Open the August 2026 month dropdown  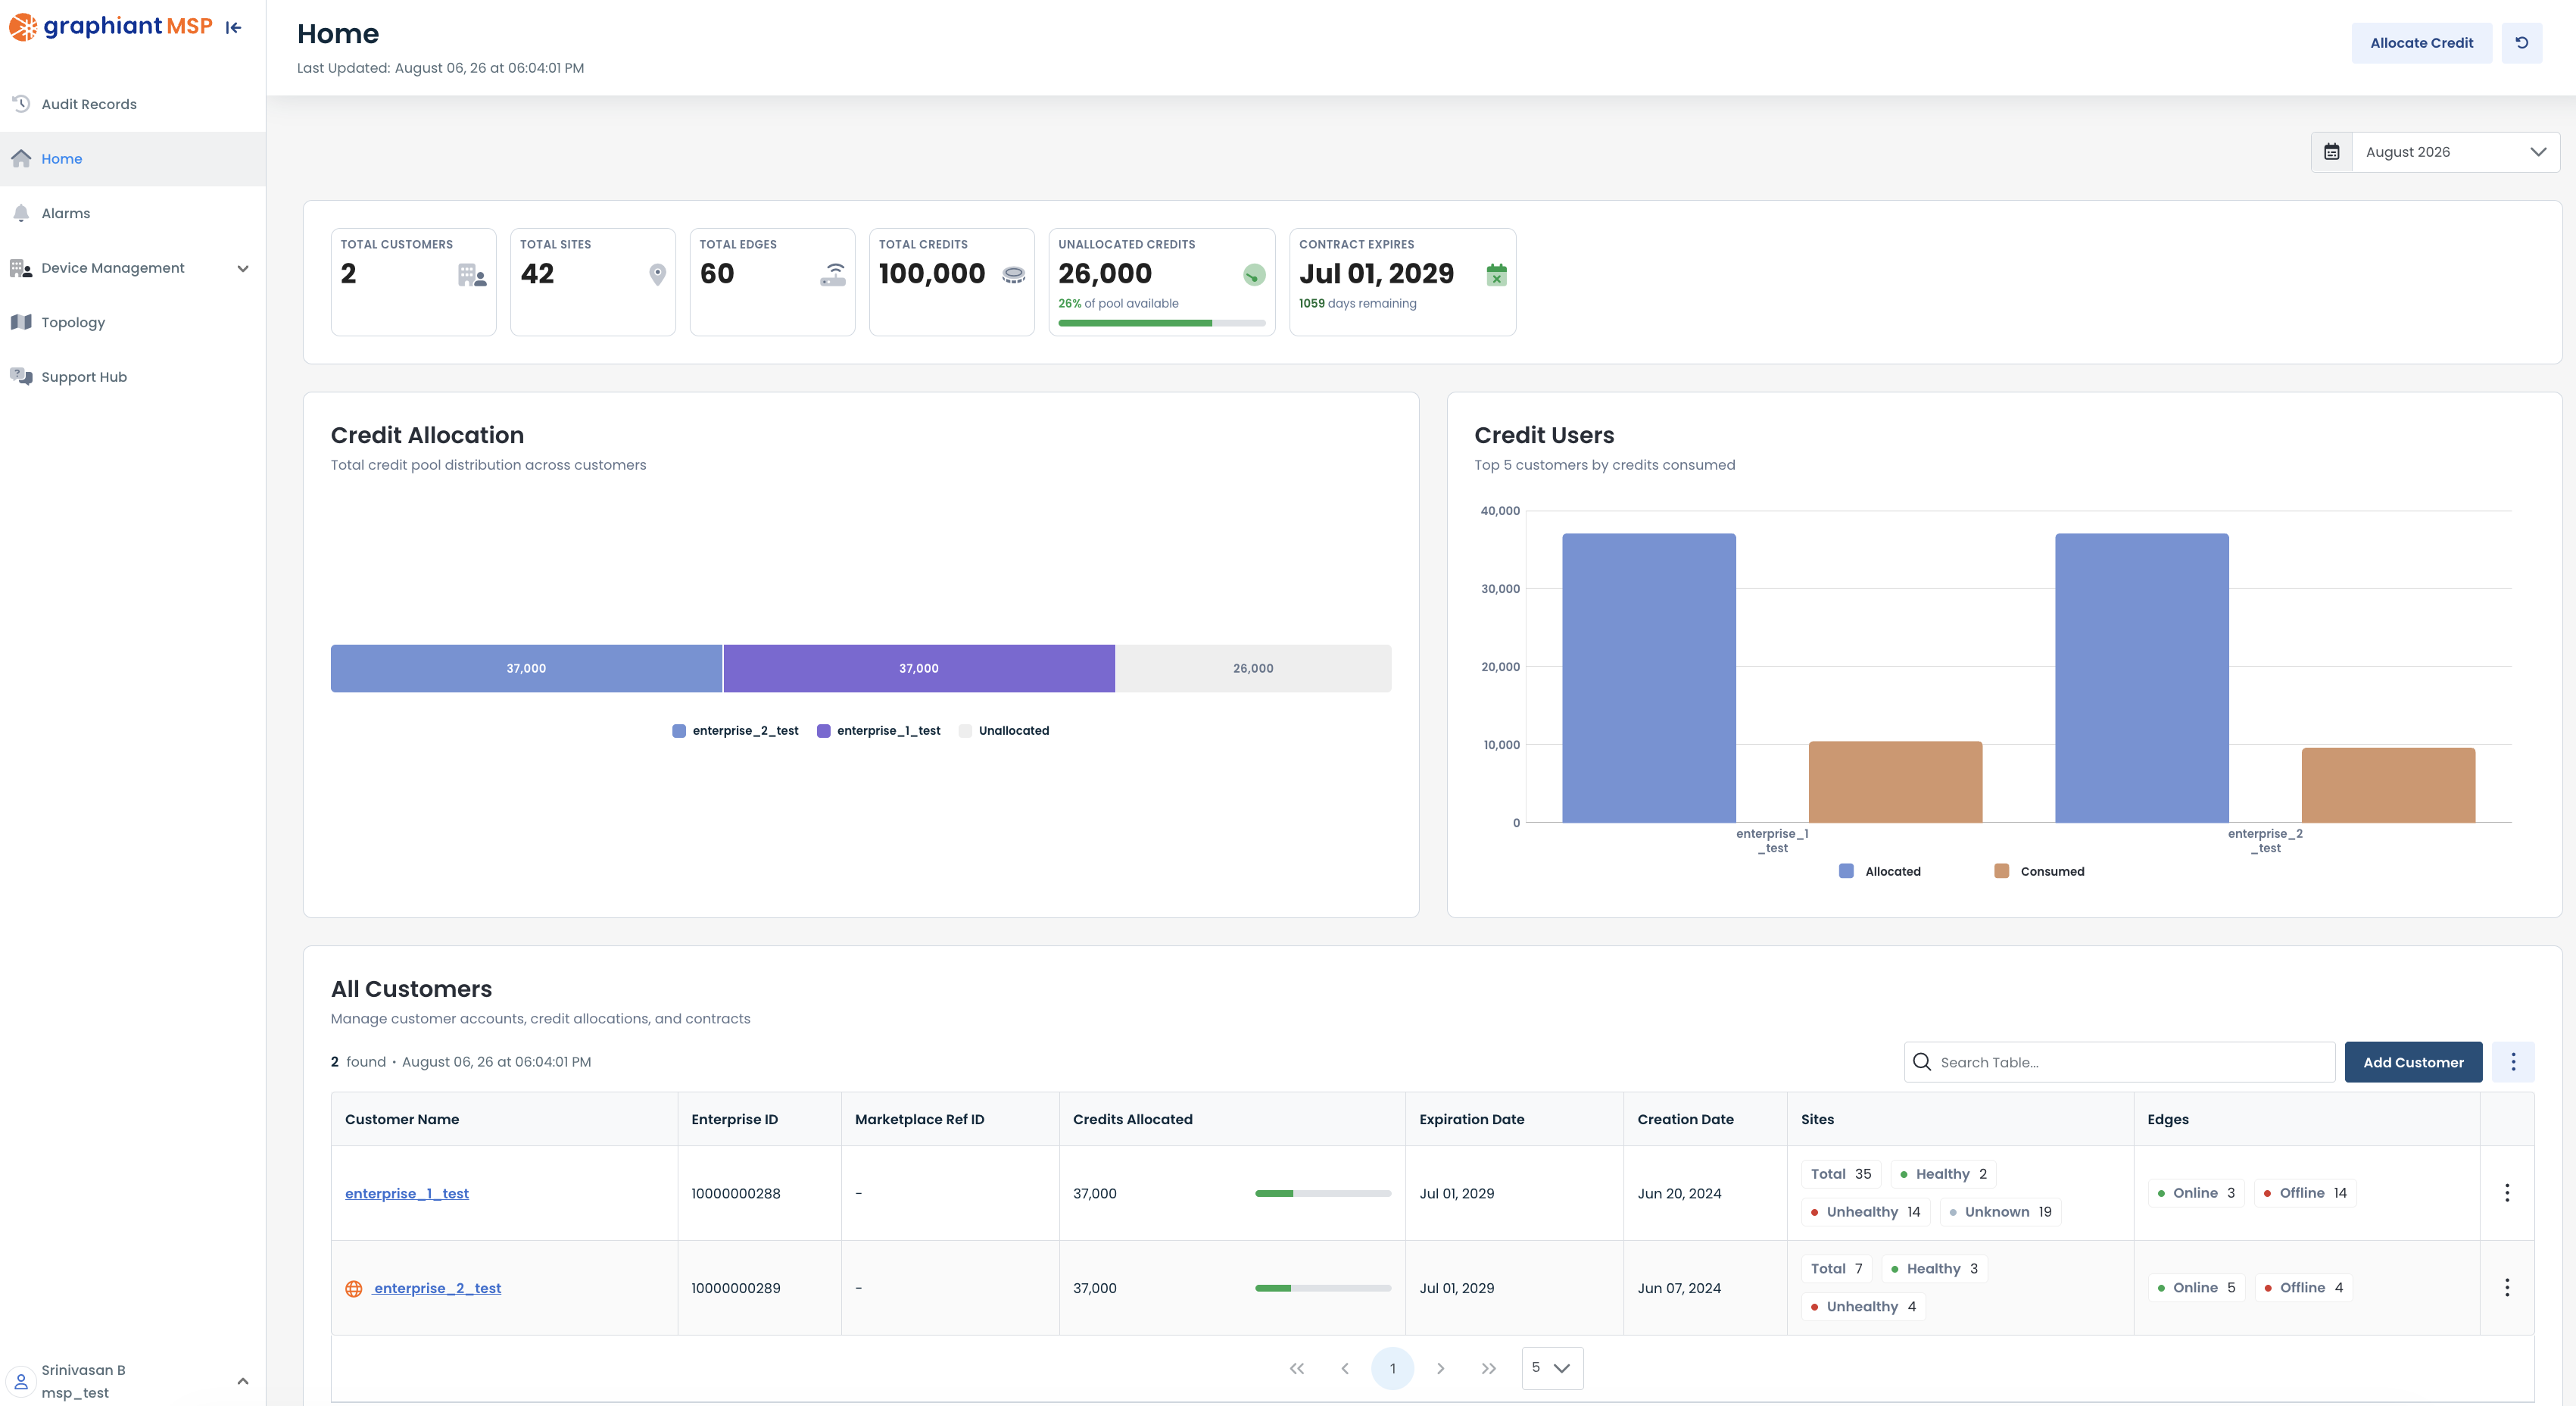(x=2455, y=152)
